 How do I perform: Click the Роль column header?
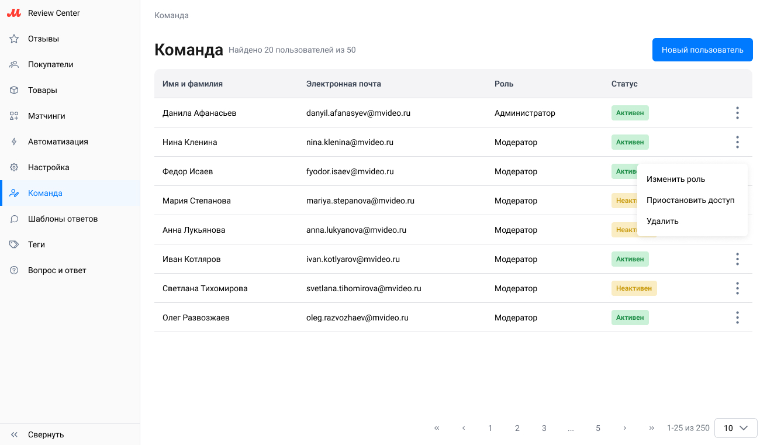504,84
